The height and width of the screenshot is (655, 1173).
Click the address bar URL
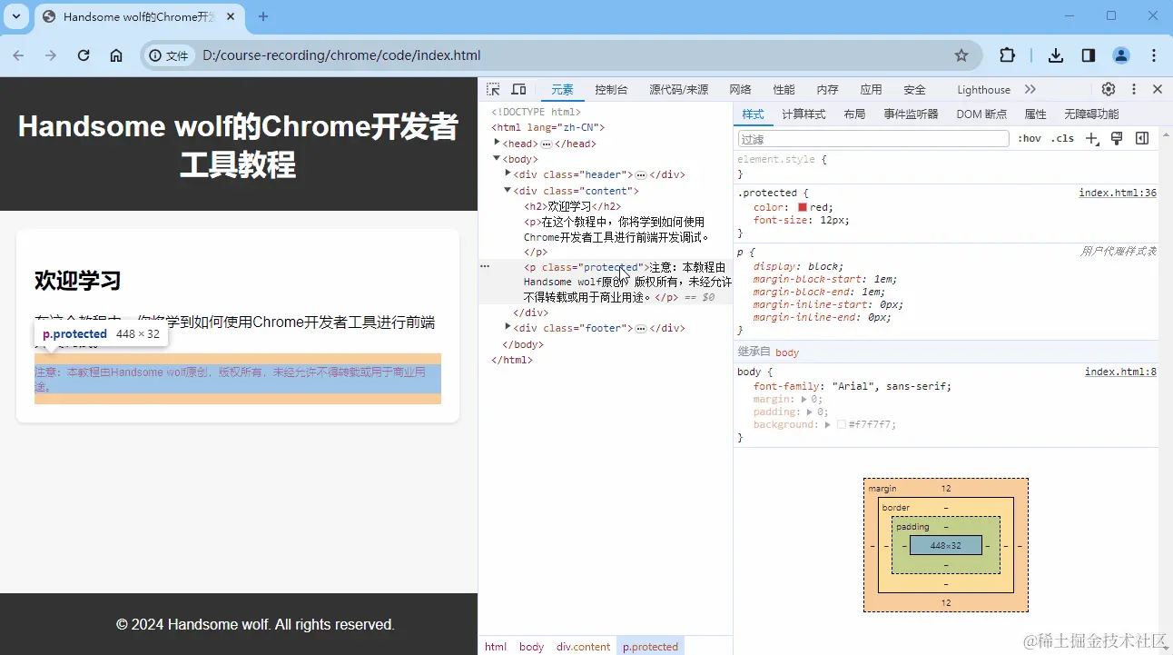[x=341, y=55]
